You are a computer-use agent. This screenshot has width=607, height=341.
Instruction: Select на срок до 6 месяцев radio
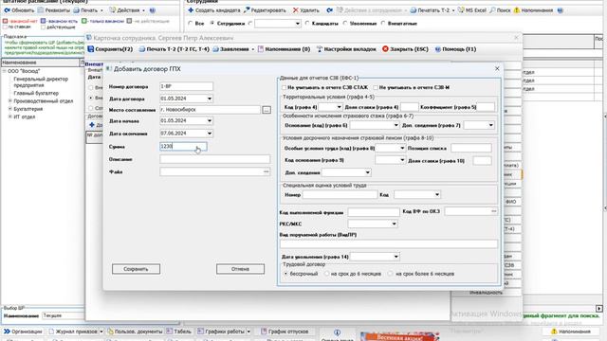[x=326, y=274]
